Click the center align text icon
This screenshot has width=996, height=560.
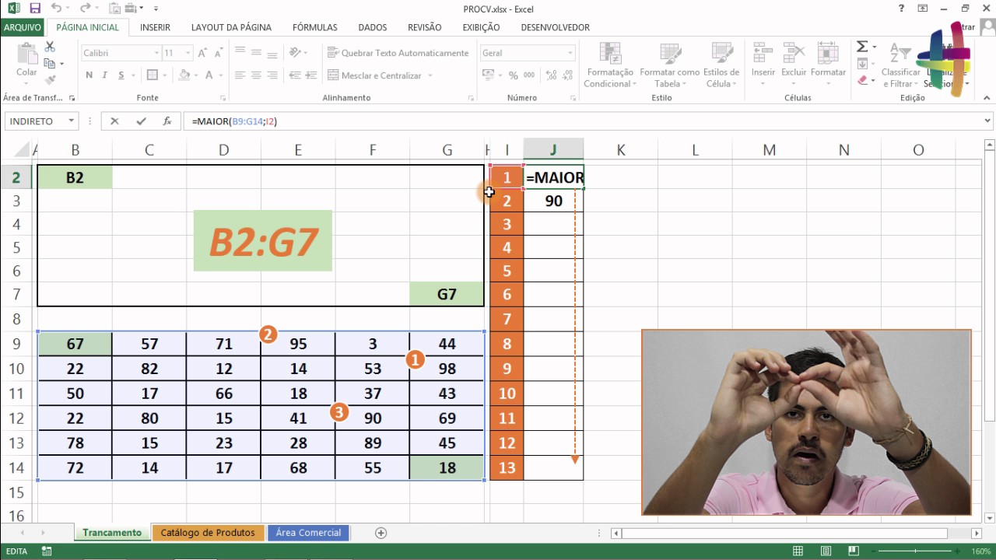(255, 75)
